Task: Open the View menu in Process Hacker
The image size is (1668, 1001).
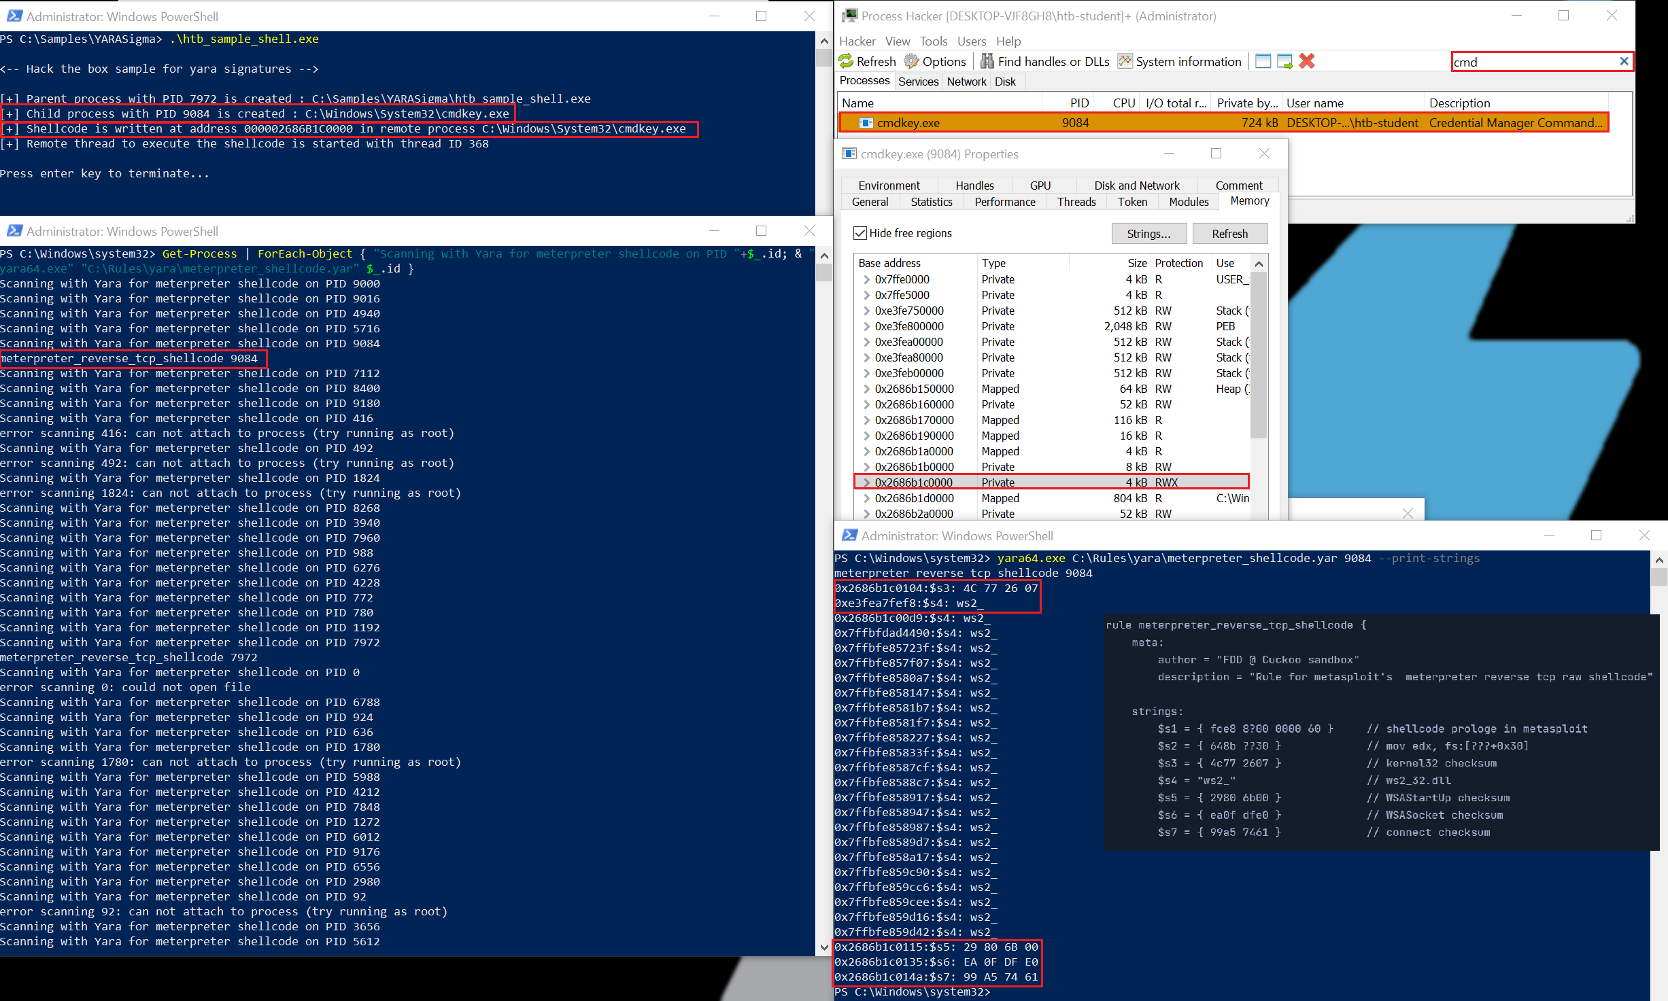Action: tap(898, 41)
